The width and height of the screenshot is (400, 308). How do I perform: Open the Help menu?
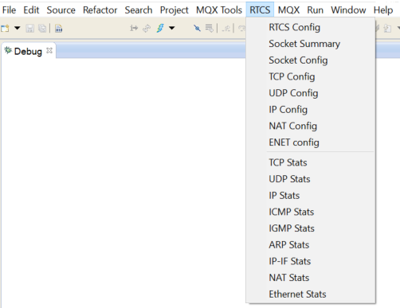(x=383, y=10)
